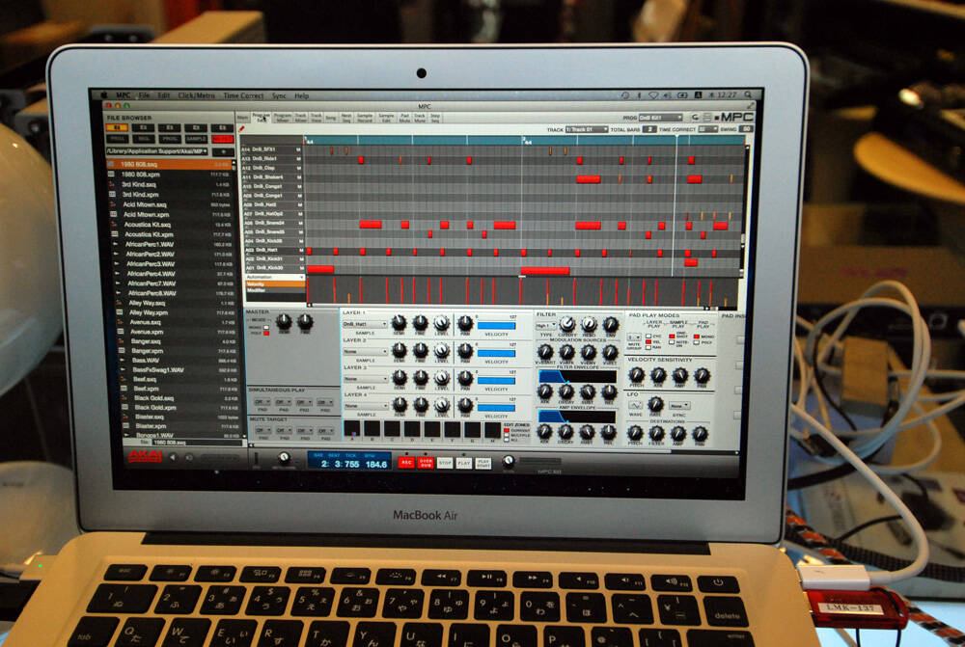Click the transport metronome level knob
The image size is (965, 647).
tap(284, 457)
